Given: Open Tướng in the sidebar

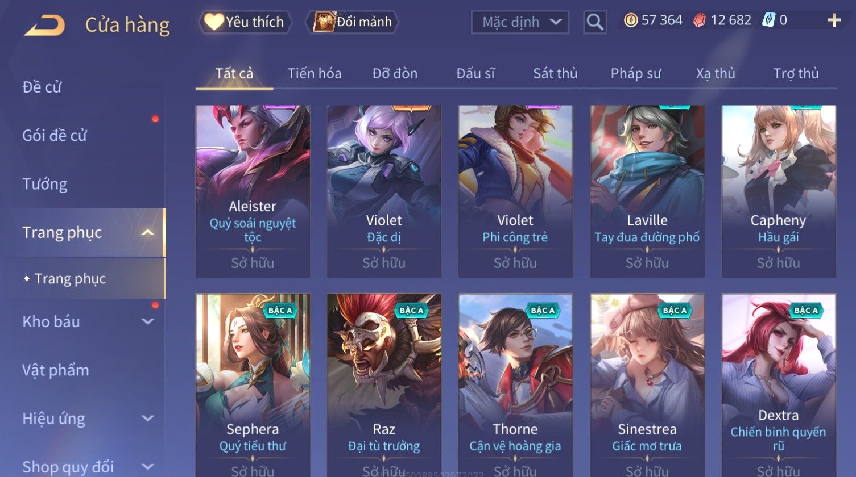Looking at the screenshot, I should [x=45, y=184].
